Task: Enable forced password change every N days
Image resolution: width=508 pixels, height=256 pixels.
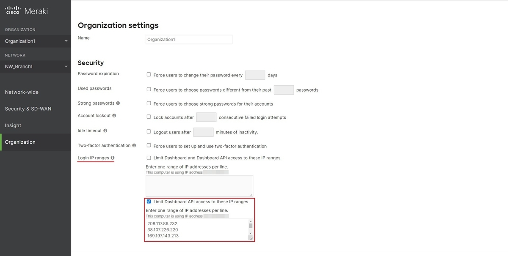Action: pyautogui.click(x=149, y=74)
